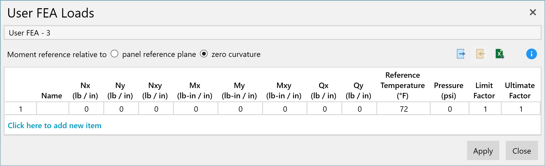
Task: Click the Apply button
Action: (483, 151)
